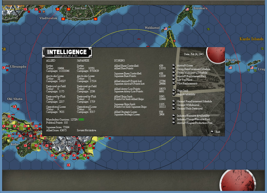Viewport: 267px width, 193px height.
Task: Select the American flag base at Wakkanai
Action: (x=166, y=29)
